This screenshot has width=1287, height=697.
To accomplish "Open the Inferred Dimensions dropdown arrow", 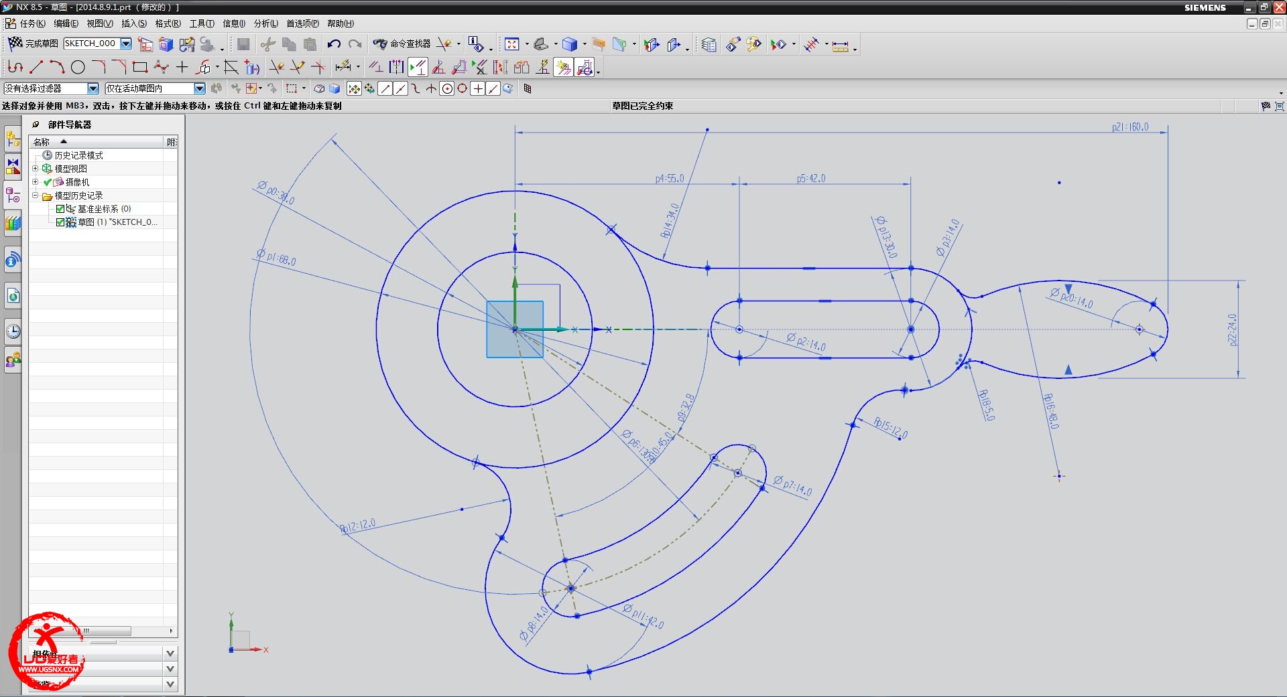I will click(x=358, y=68).
